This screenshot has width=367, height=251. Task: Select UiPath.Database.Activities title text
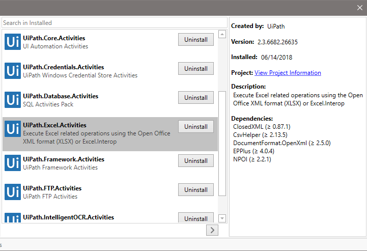click(61, 96)
